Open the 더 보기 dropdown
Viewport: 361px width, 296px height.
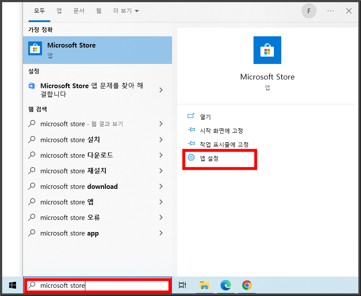(126, 11)
